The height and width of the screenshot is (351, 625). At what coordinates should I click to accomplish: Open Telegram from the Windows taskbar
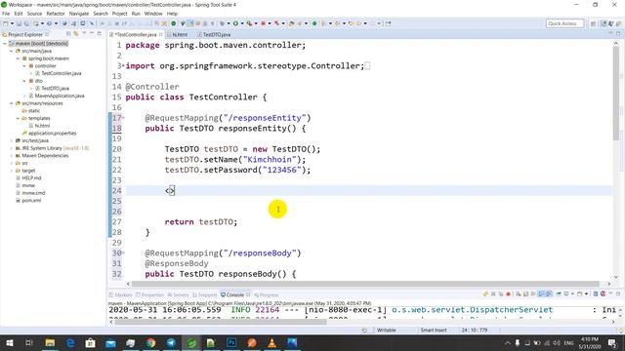click(x=171, y=342)
